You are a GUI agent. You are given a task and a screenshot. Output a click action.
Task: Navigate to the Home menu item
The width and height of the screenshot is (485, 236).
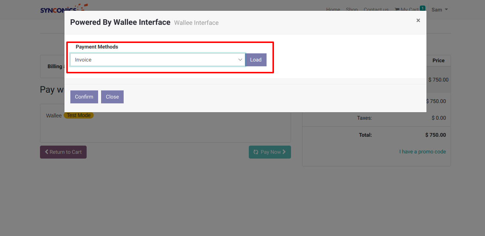[x=333, y=10]
